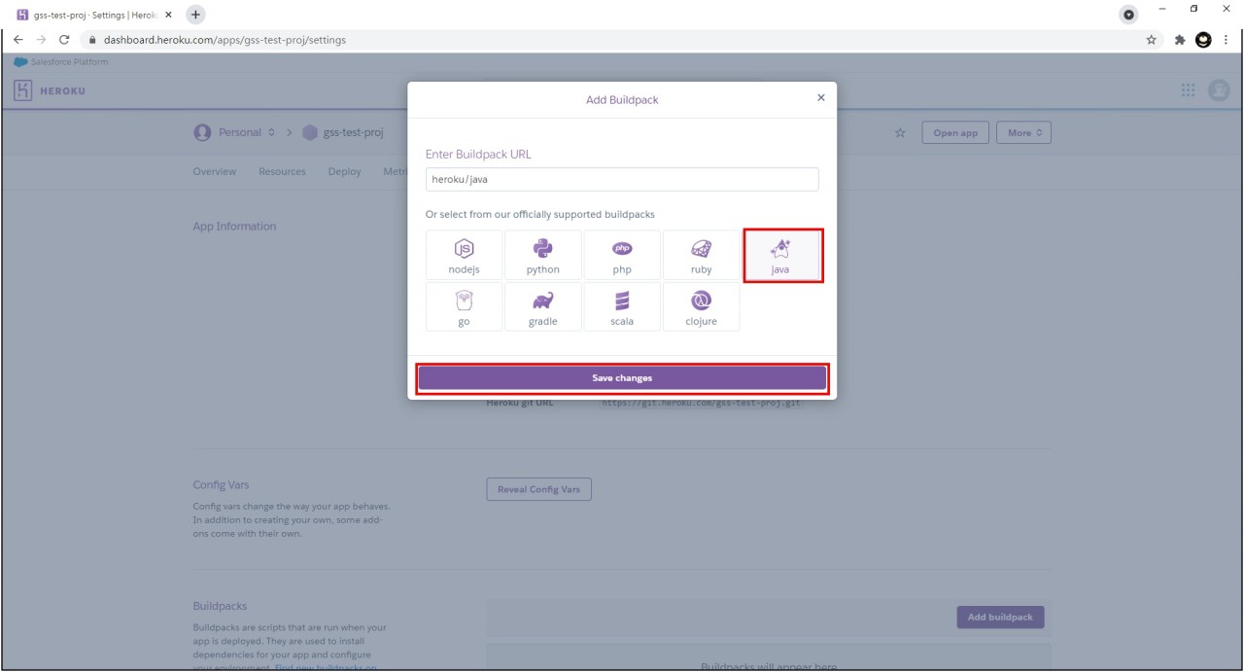
Task: Go back in browser history
Action: coord(18,40)
